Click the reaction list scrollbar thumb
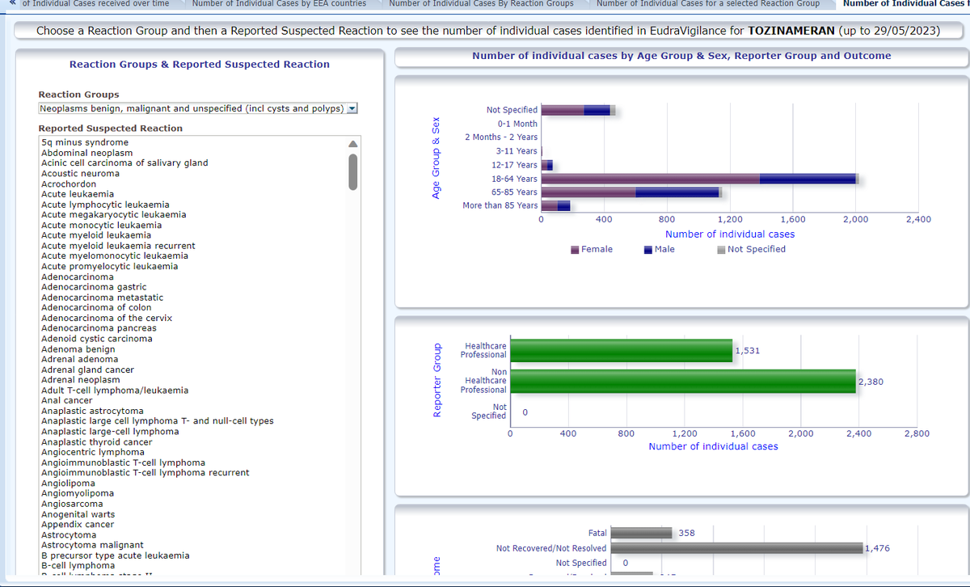 pyautogui.click(x=352, y=171)
